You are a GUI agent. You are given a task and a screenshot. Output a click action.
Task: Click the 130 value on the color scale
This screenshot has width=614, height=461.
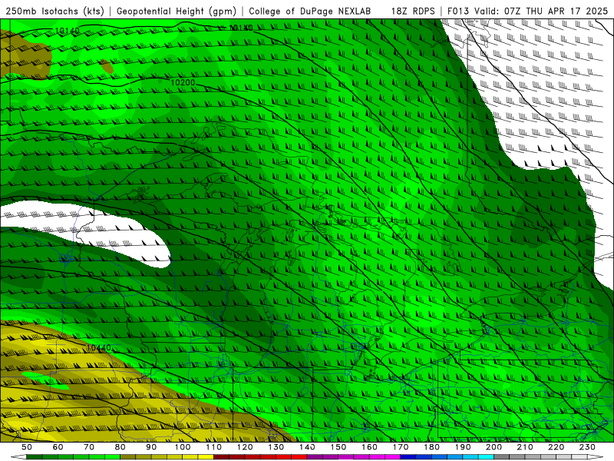pos(276,447)
